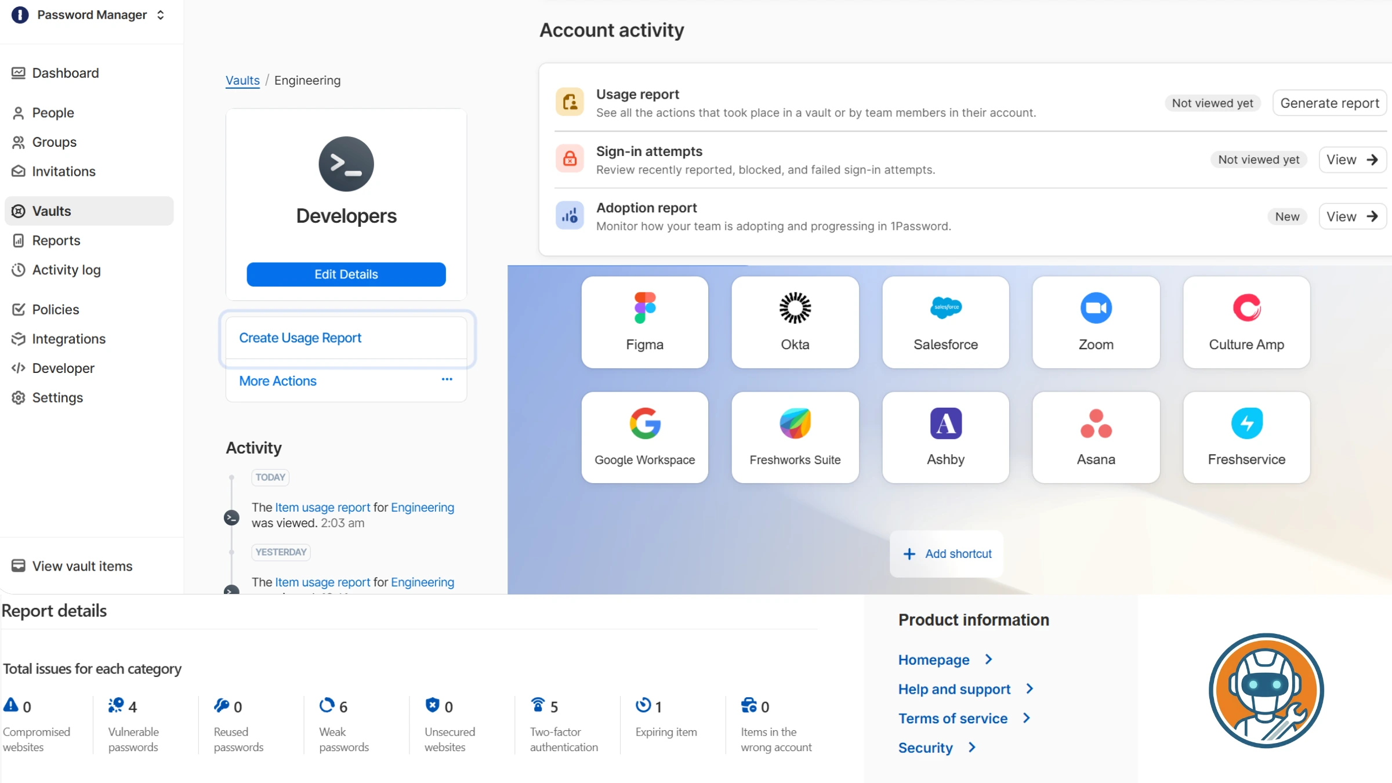Click the Create Usage Report link
This screenshot has width=1392, height=783.
[300, 338]
